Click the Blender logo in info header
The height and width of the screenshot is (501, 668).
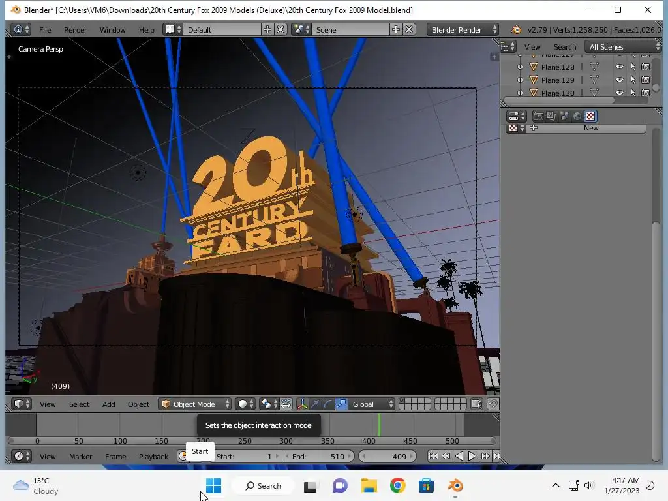[x=516, y=30]
